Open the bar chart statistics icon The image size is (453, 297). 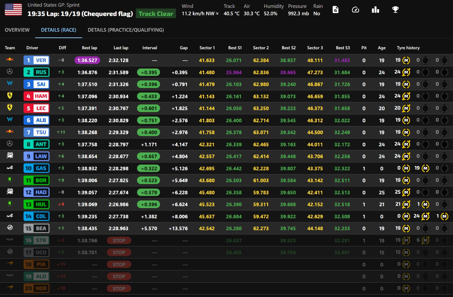coord(375,10)
